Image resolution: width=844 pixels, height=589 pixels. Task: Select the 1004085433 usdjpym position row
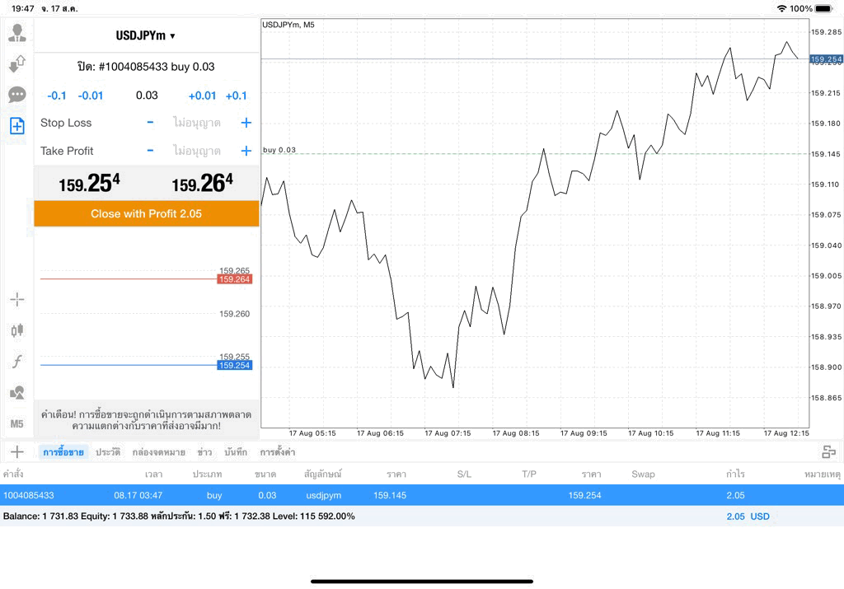click(422, 495)
